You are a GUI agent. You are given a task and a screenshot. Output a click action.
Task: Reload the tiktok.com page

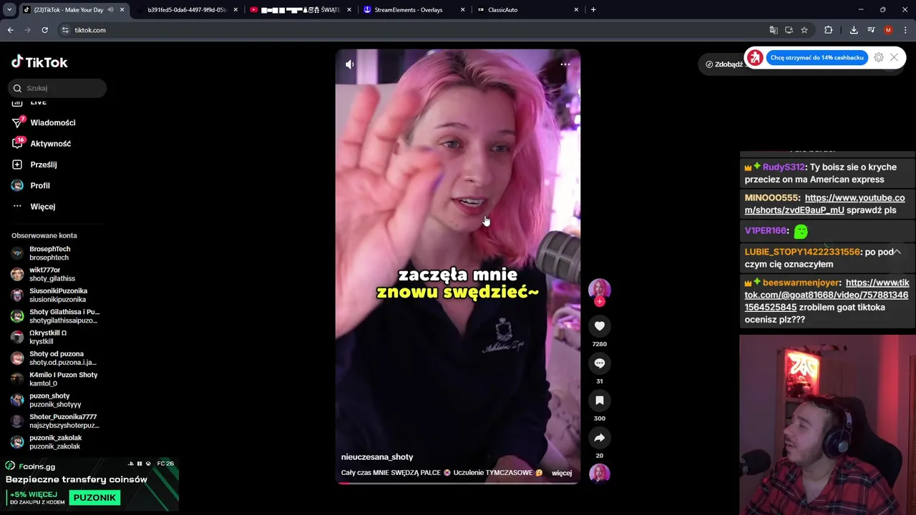pyautogui.click(x=44, y=30)
